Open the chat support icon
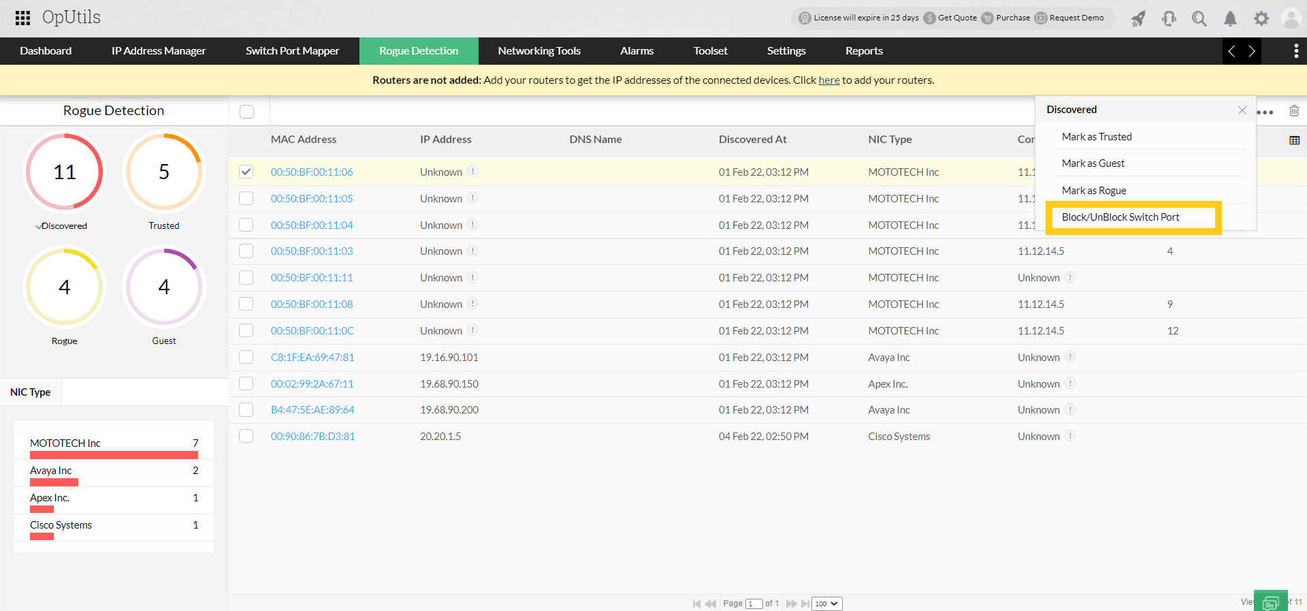Image resolution: width=1307 pixels, height=611 pixels. tap(1270, 601)
